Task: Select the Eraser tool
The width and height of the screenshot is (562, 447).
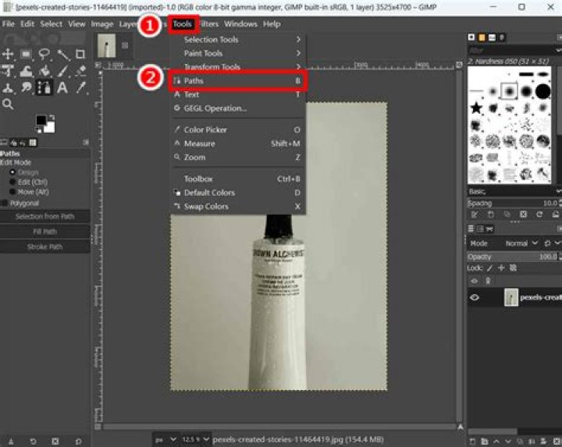Action: coord(80,70)
